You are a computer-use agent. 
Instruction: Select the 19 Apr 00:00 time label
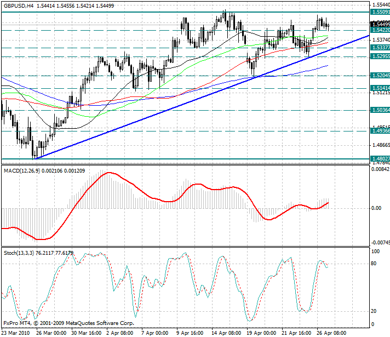coord(261,333)
